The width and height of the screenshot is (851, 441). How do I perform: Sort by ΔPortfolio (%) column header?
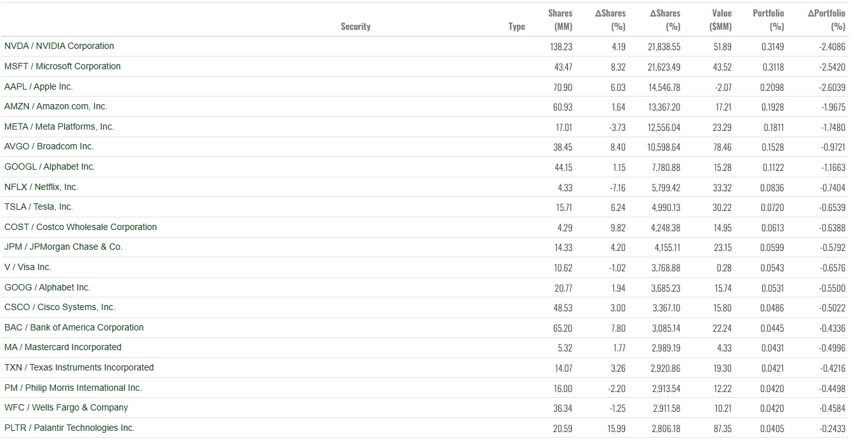[826, 20]
